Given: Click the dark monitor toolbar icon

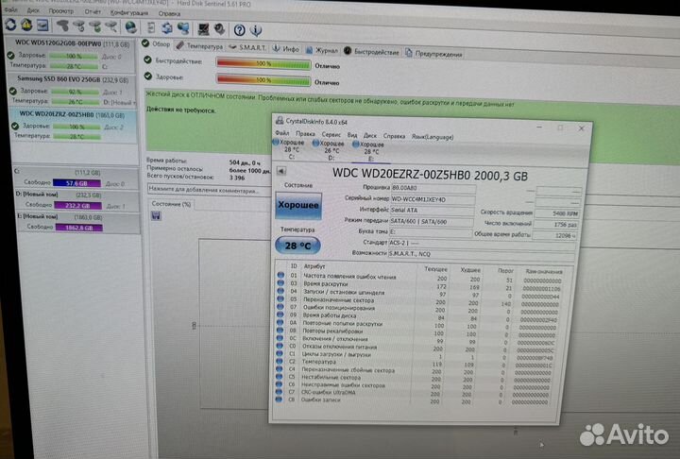Looking at the screenshot, I should (203, 29).
